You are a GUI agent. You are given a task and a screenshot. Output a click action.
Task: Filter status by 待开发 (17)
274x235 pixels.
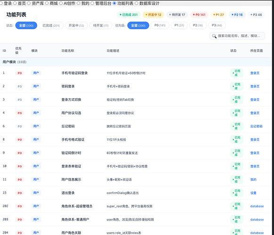click(x=101, y=25)
